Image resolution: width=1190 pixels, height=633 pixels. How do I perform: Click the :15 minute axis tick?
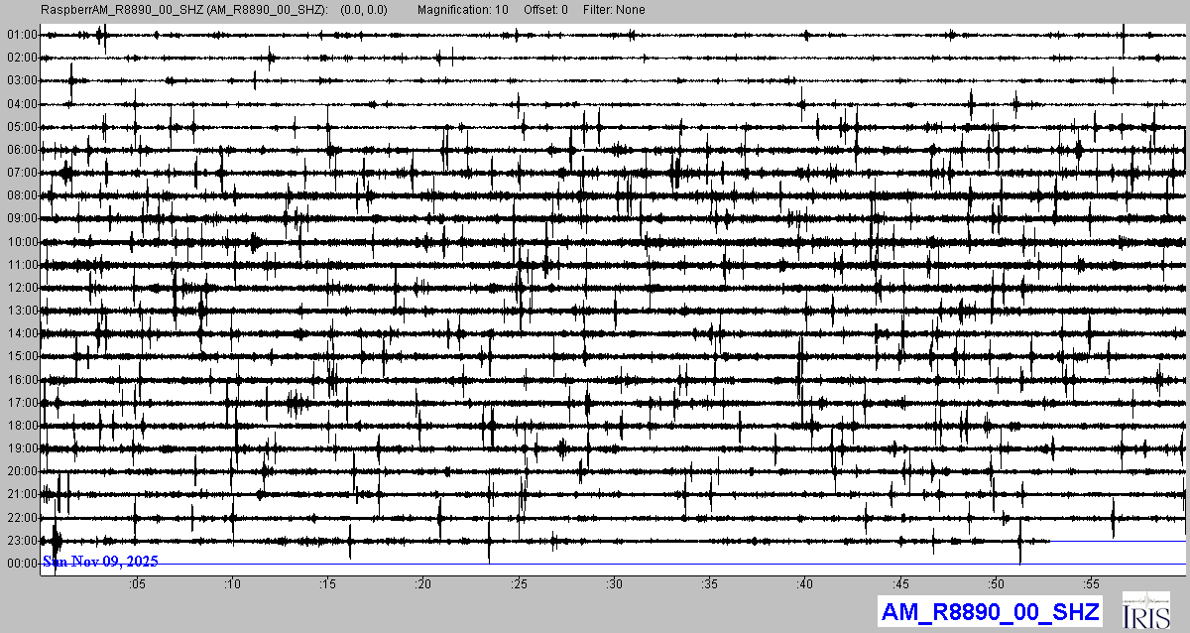328,584
